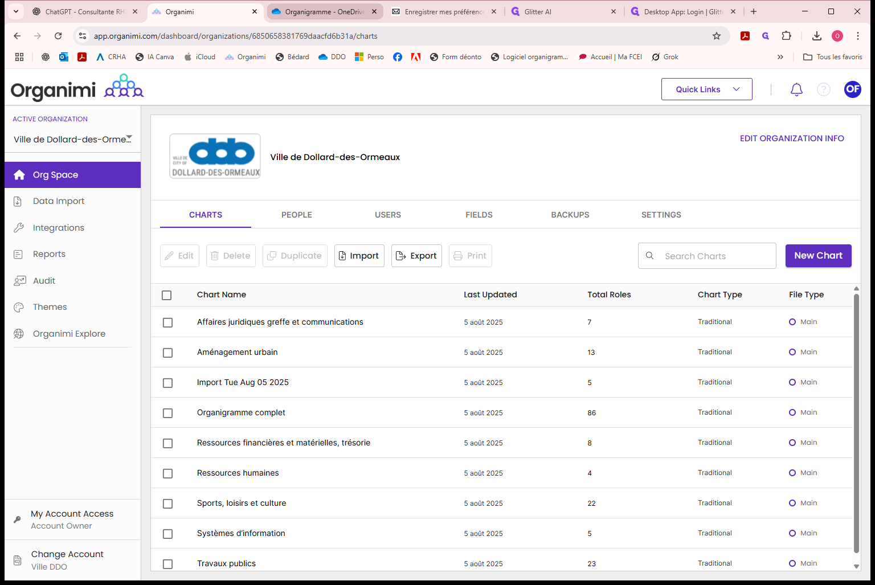This screenshot has width=875, height=585.
Task: Open Data Import in sidebar
Action: (73, 201)
